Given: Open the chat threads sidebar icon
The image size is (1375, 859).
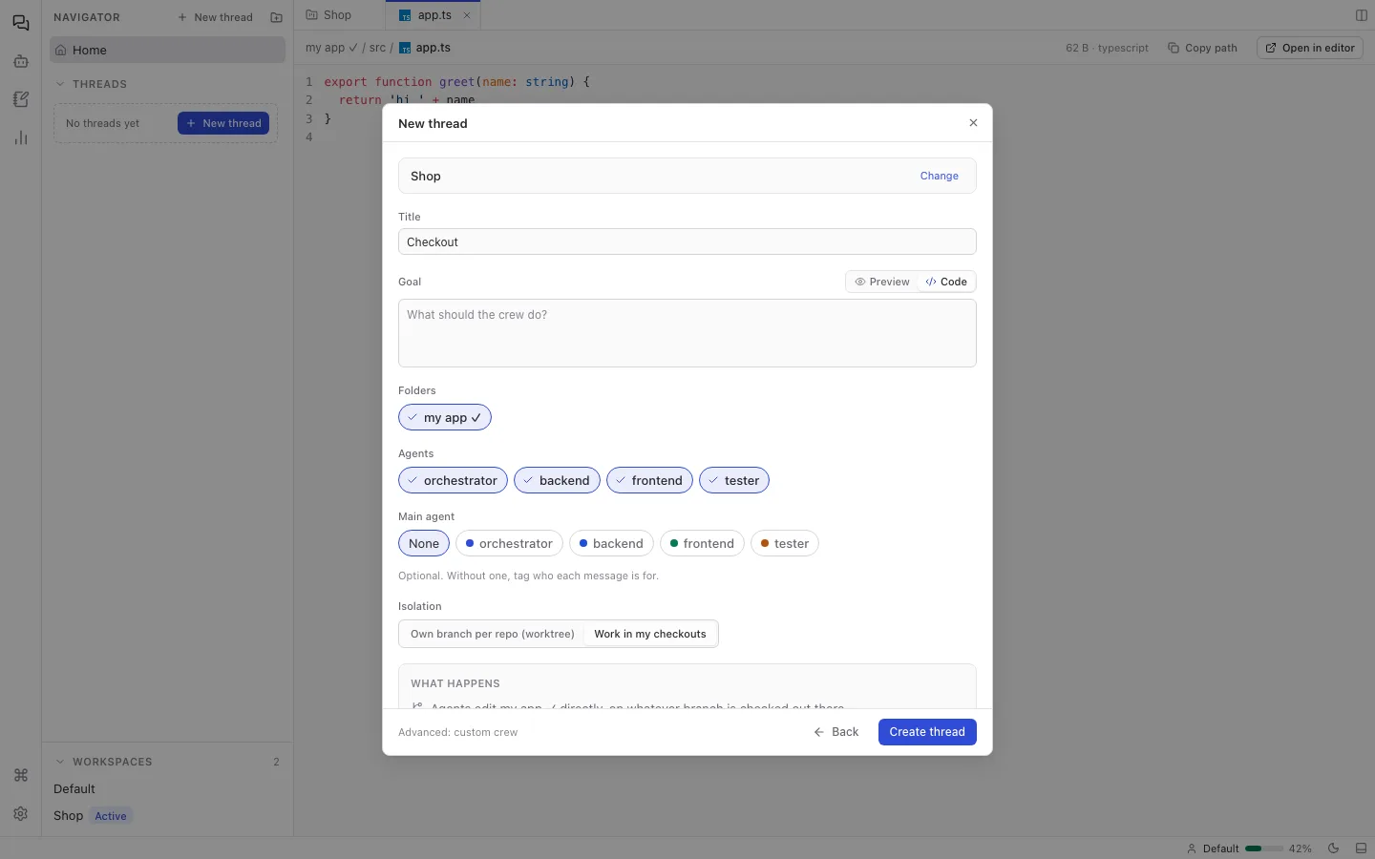Looking at the screenshot, I should coord(21,23).
